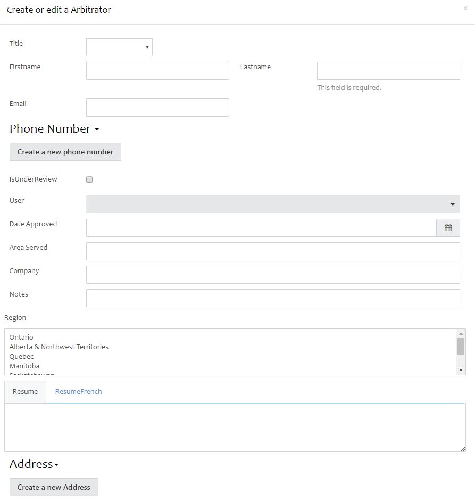Open the User dropdown list
The height and width of the screenshot is (501, 475).
273,204
